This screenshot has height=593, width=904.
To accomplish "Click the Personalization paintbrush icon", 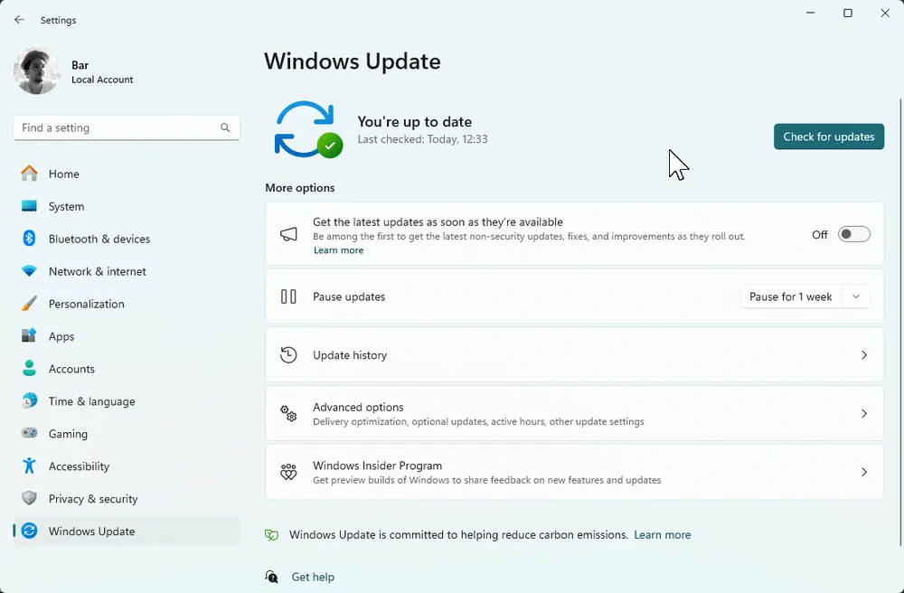I will (x=29, y=303).
